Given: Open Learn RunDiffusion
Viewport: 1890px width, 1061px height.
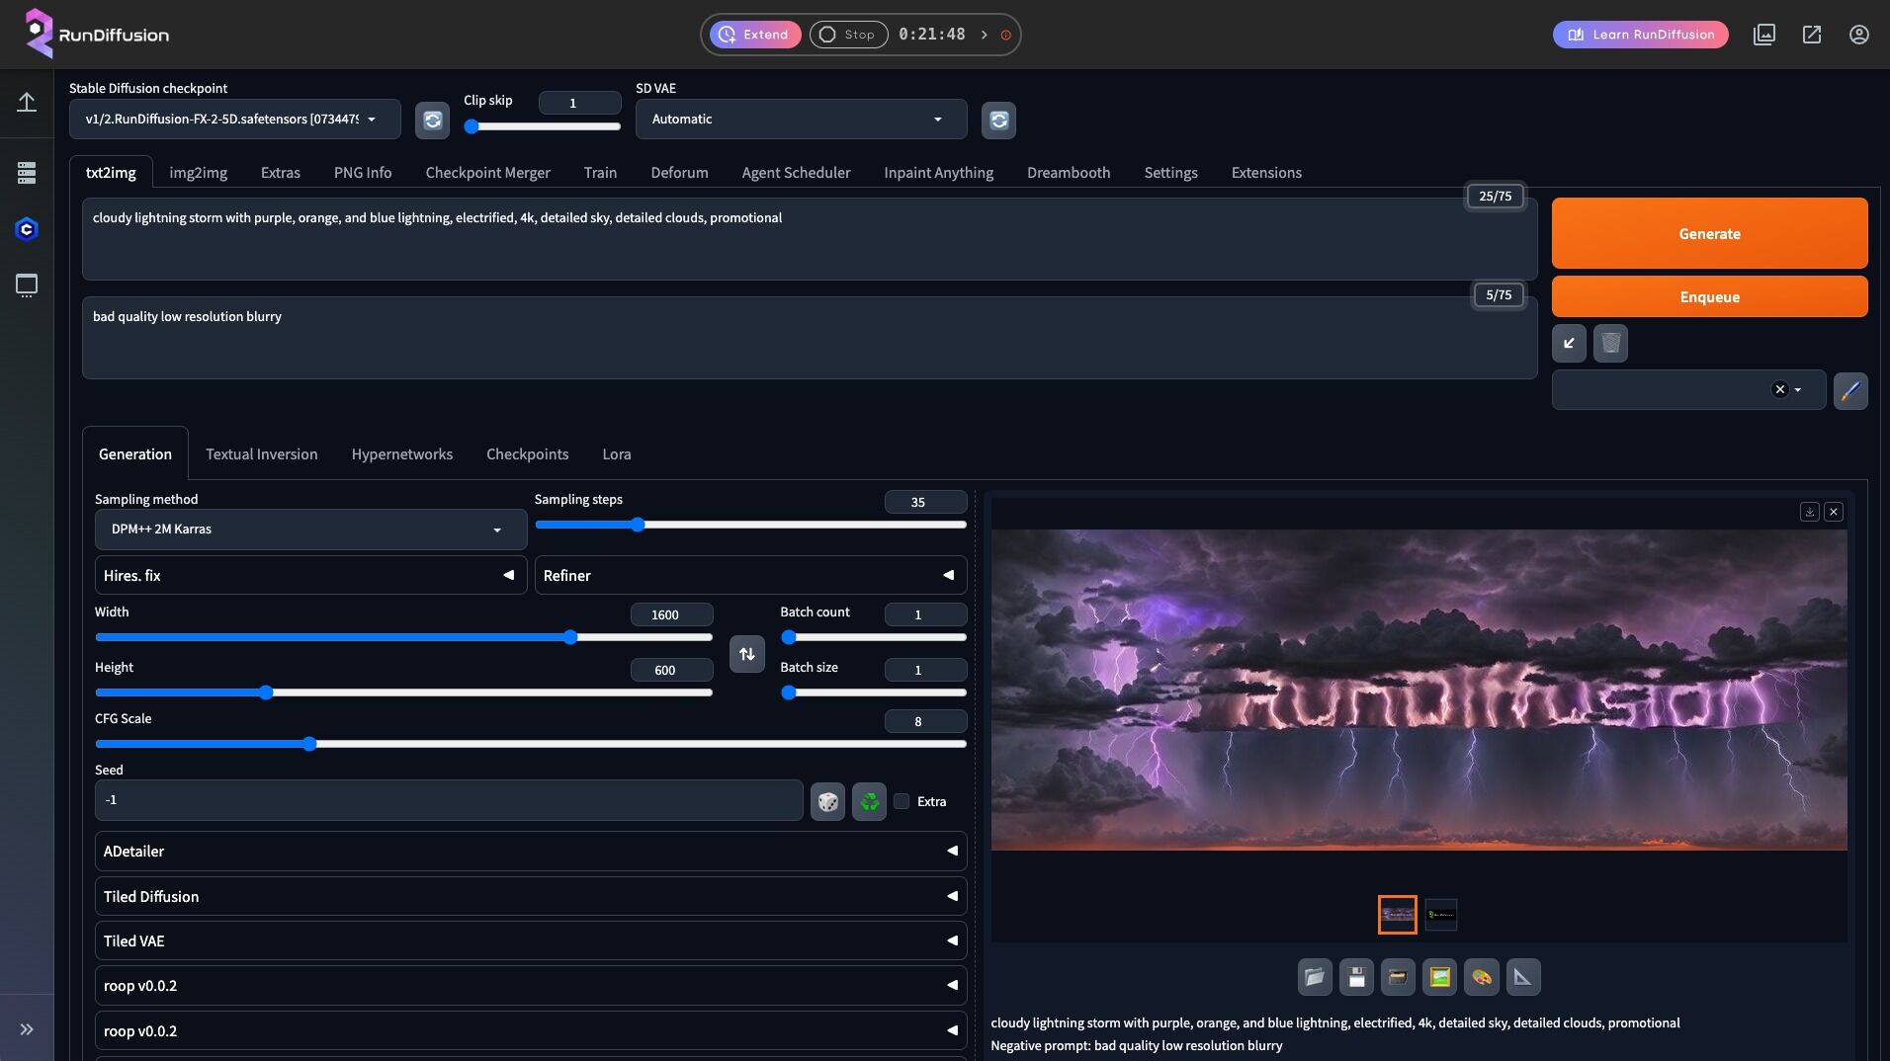Looking at the screenshot, I should click(1641, 35).
